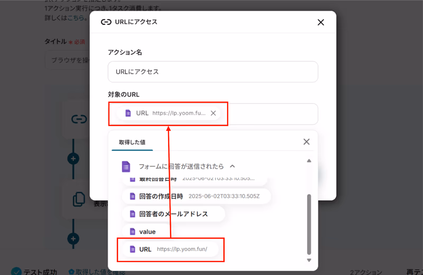Select 回答者のメールアドレス value
The height and width of the screenshot is (275, 423).
tap(173, 214)
